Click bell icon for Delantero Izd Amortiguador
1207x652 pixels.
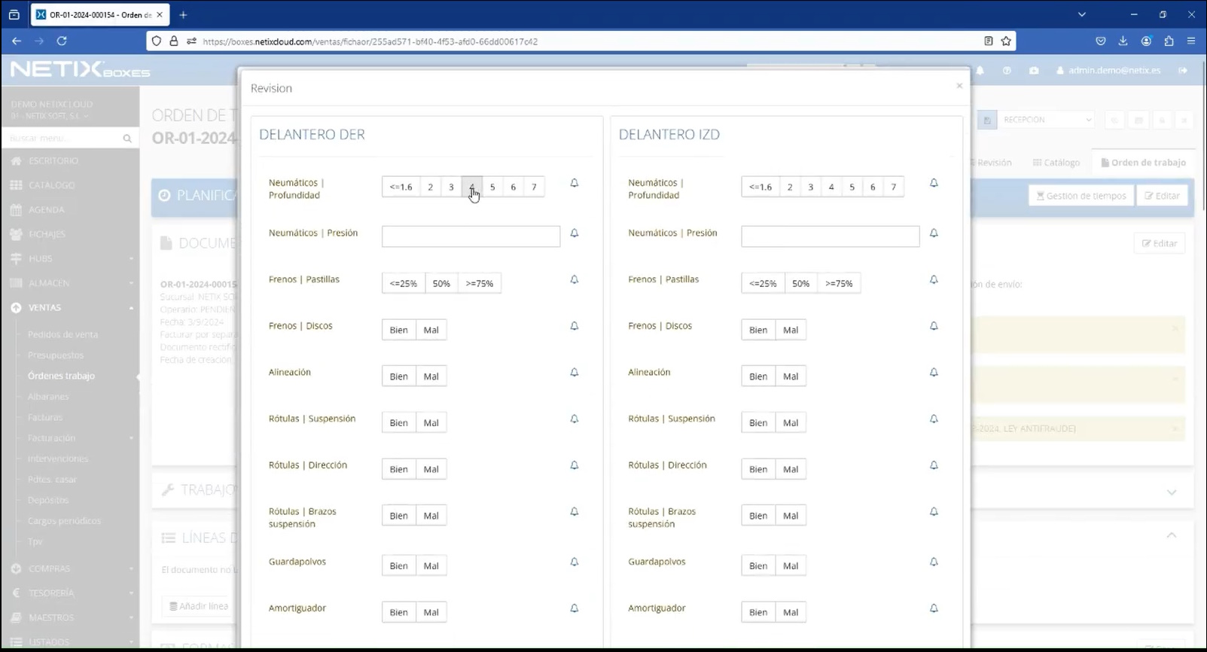tap(934, 608)
